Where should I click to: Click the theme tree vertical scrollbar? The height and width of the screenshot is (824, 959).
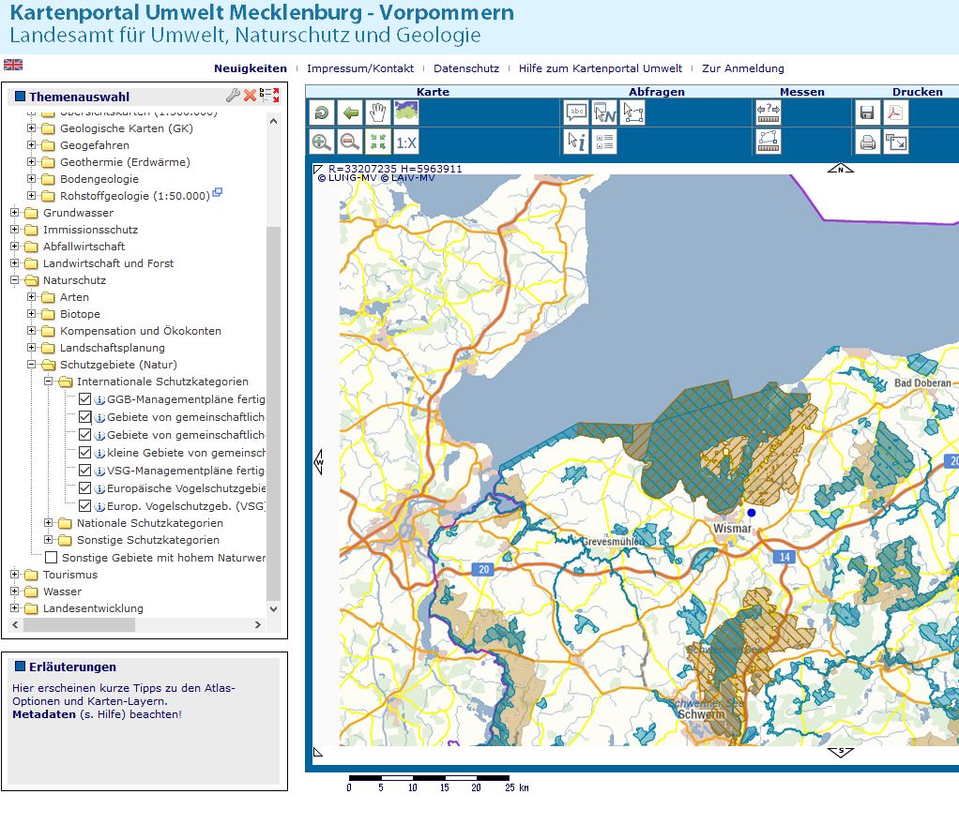pos(273,412)
